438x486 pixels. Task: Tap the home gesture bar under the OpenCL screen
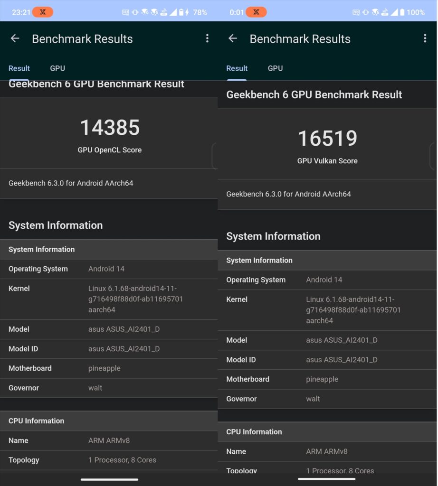(x=109, y=479)
